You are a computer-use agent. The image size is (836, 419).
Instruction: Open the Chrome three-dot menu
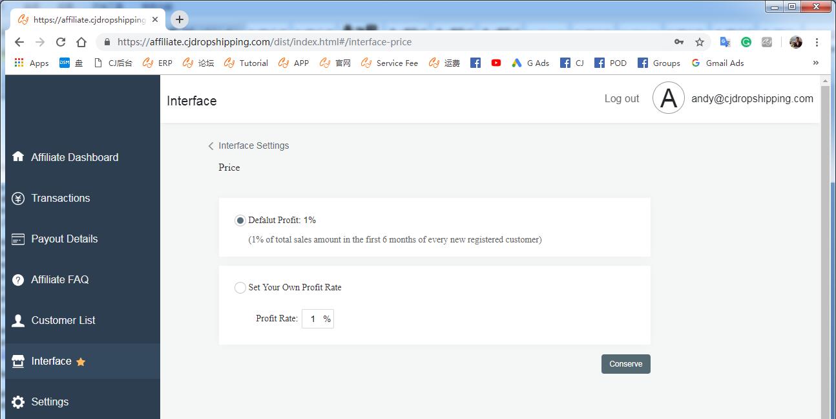(817, 42)
